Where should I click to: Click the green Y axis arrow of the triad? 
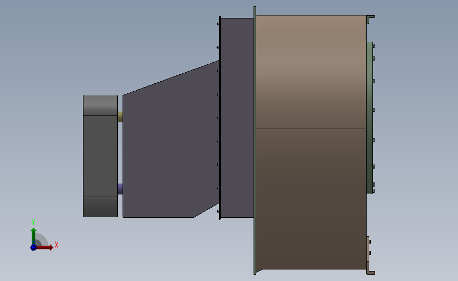34,236
